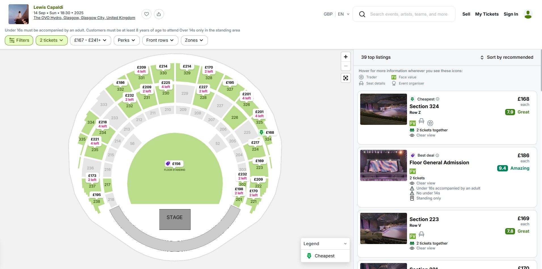
Task: Click in the search events input field
Action: [409, 14]
